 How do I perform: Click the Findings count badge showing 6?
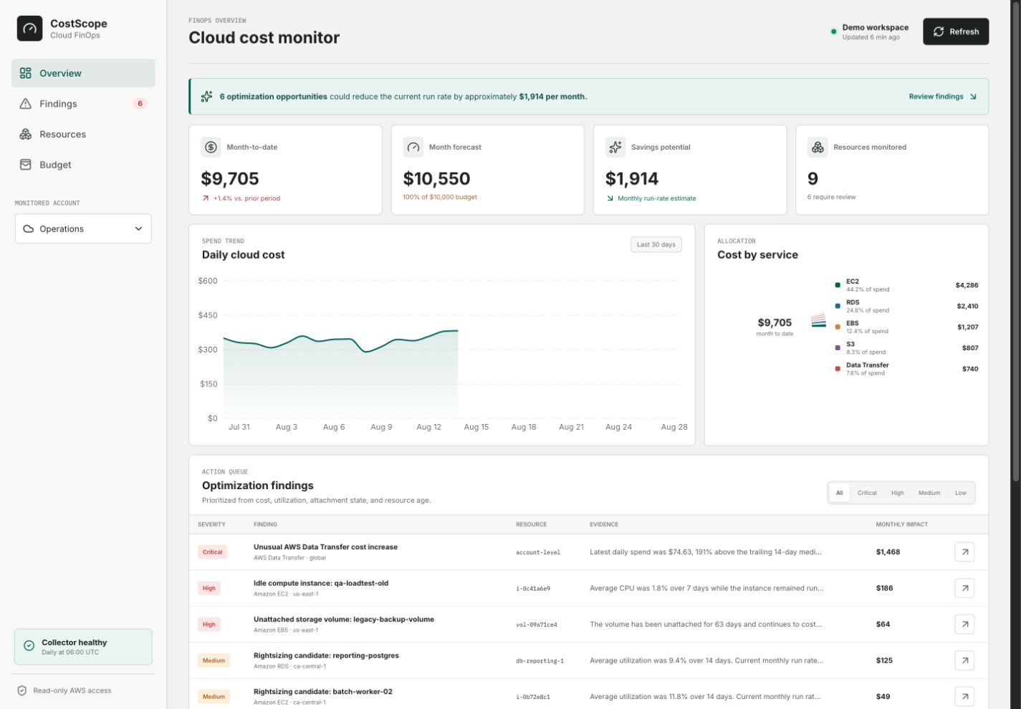point(140,104)
